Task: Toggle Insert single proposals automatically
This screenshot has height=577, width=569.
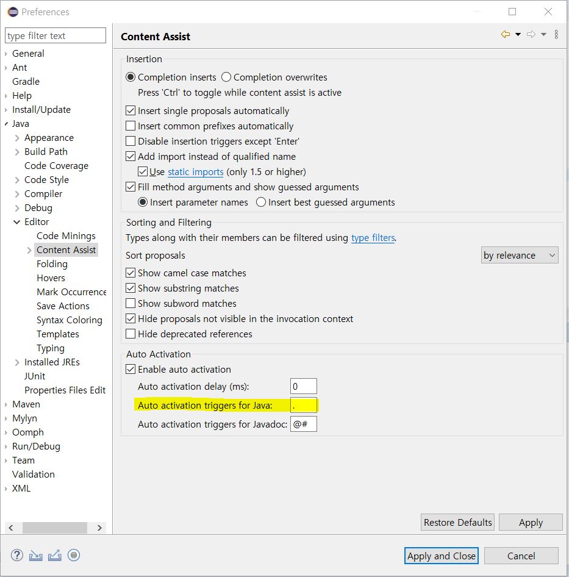Action: (131, 110)
